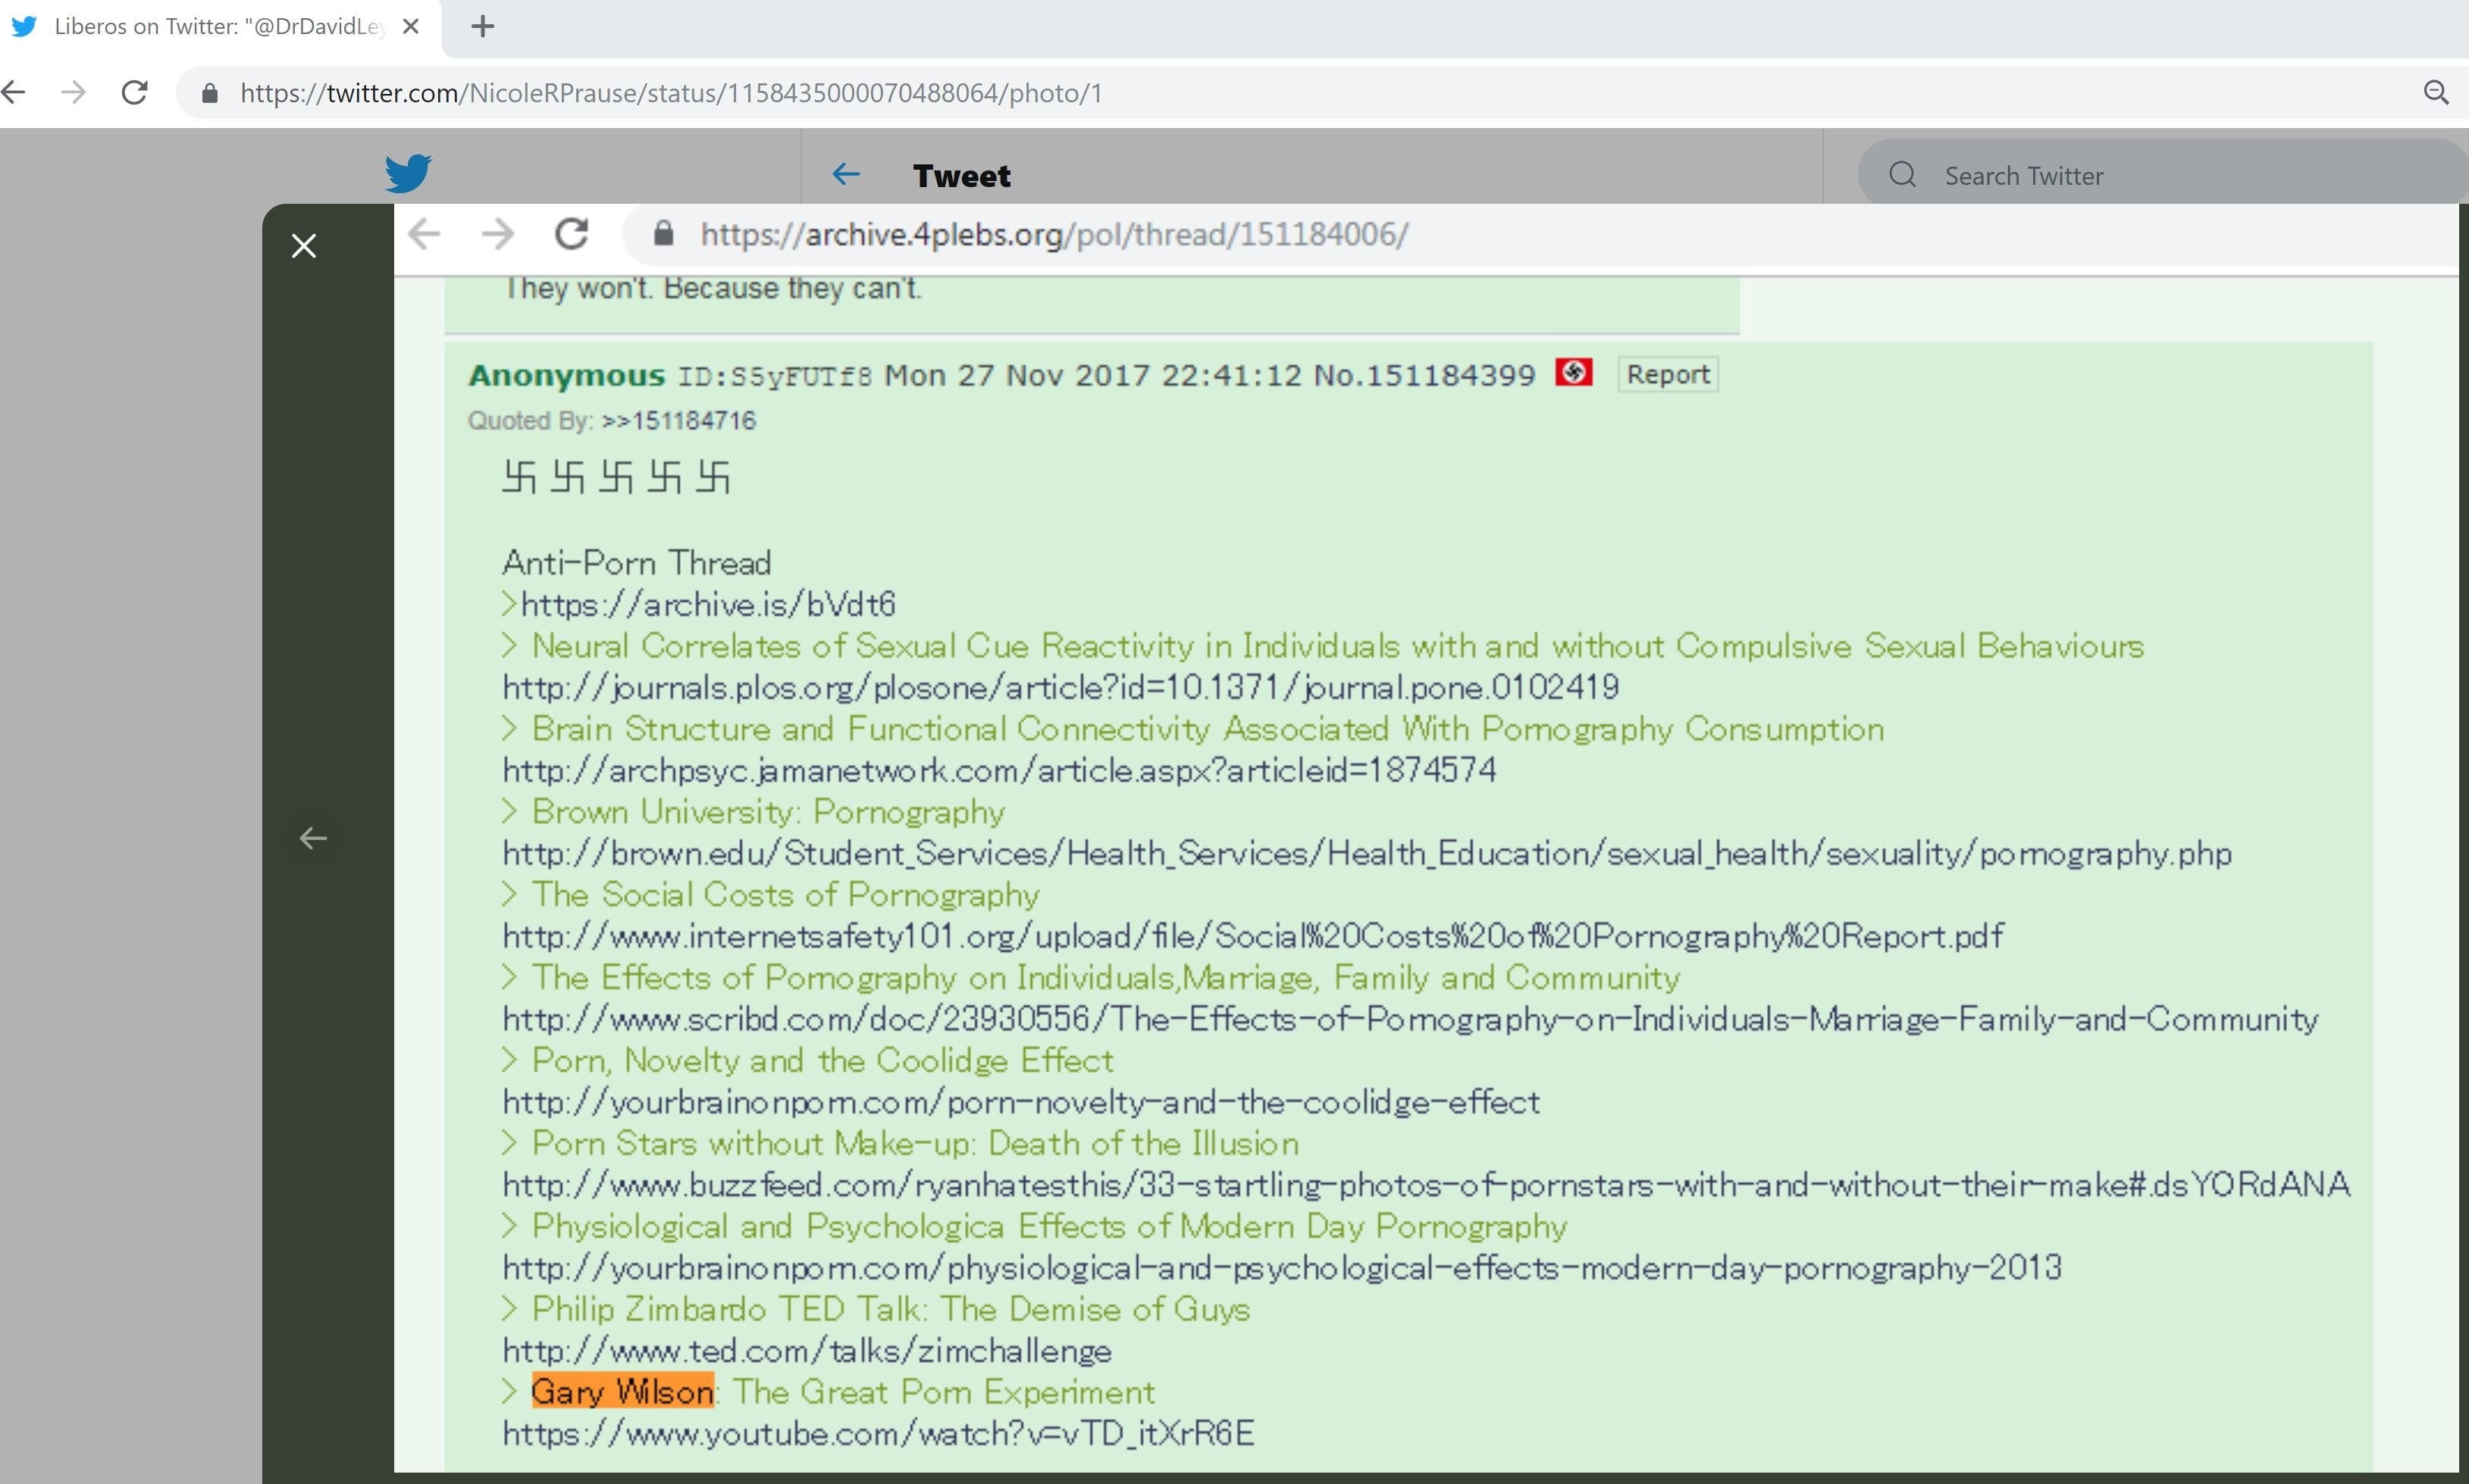
Task: Click the youtube.com watch link text
Action: pos(877,1433)
